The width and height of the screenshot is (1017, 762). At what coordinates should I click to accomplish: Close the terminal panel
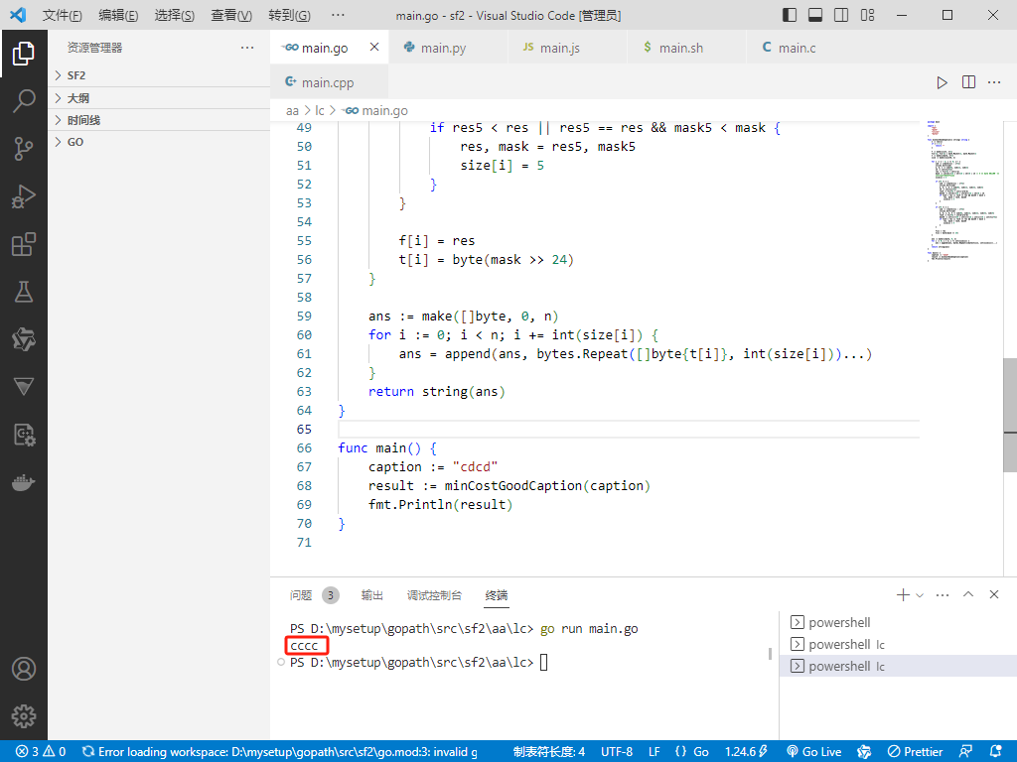pyautogui.click(x=993, y=594)
